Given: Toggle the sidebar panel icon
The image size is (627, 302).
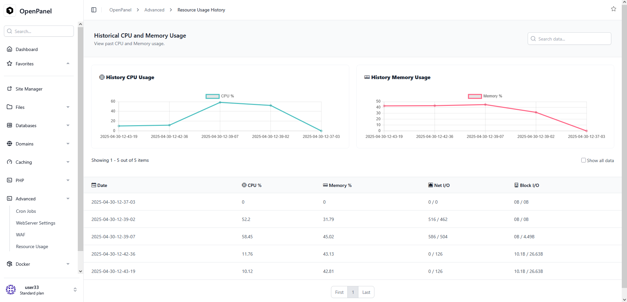Looking at the screenshot, I should [x=94, y=10].
